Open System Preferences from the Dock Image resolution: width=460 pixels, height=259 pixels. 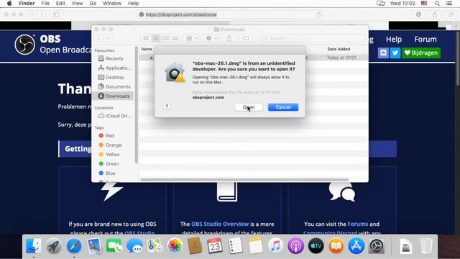[377, 246]
